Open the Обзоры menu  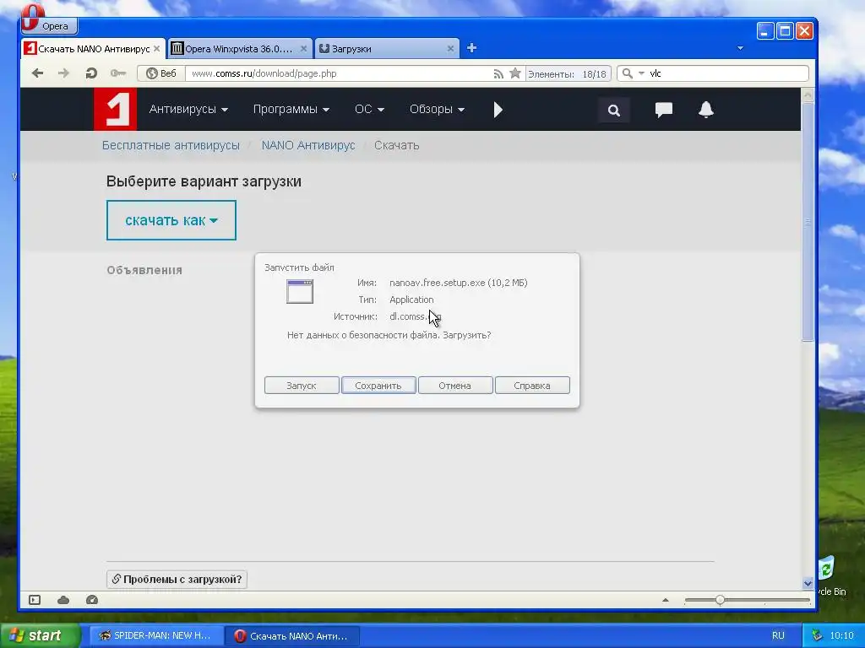point(437,109)
